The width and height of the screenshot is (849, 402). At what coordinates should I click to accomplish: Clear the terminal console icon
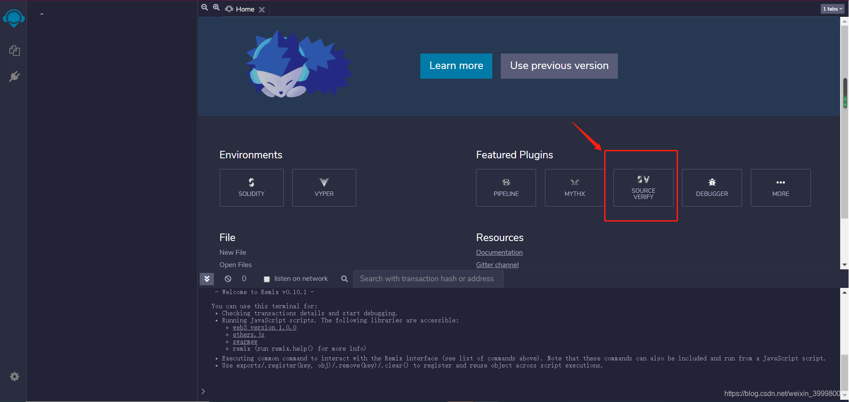[228, 279]
